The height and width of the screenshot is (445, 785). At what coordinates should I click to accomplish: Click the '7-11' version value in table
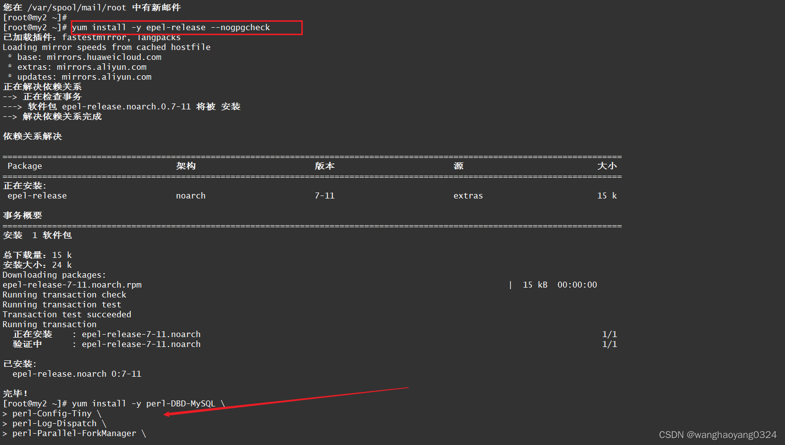point(325,196)
